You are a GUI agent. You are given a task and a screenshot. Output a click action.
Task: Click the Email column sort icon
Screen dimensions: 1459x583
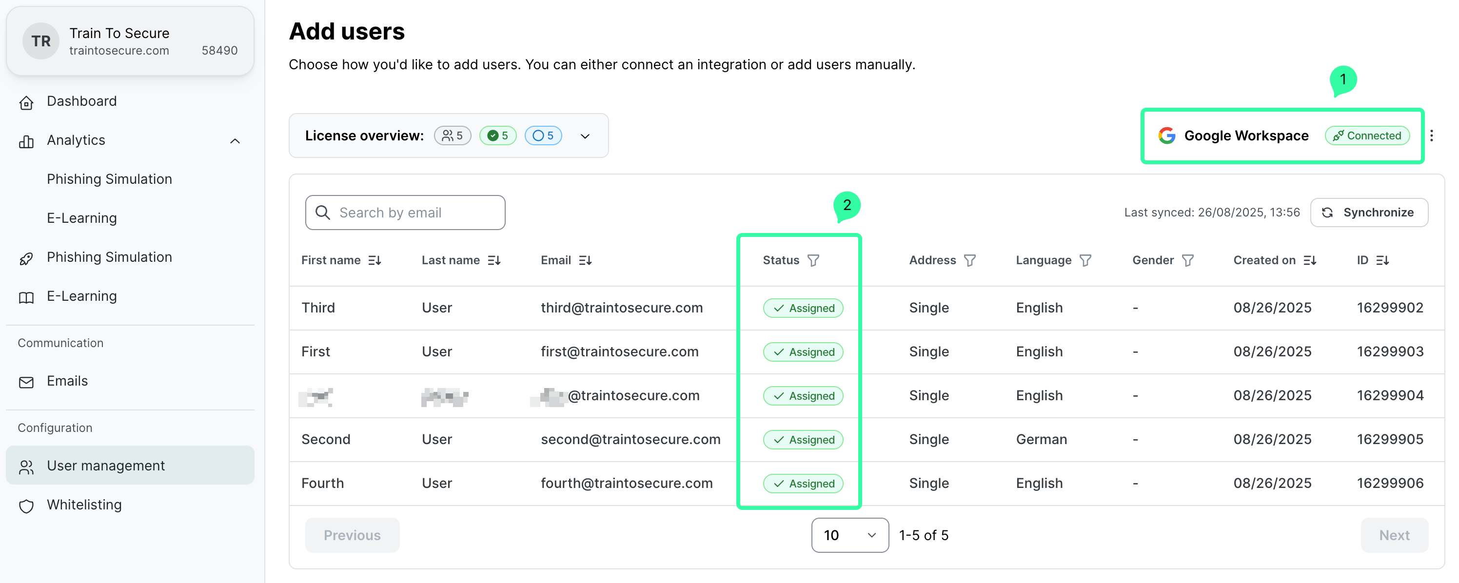585,260
